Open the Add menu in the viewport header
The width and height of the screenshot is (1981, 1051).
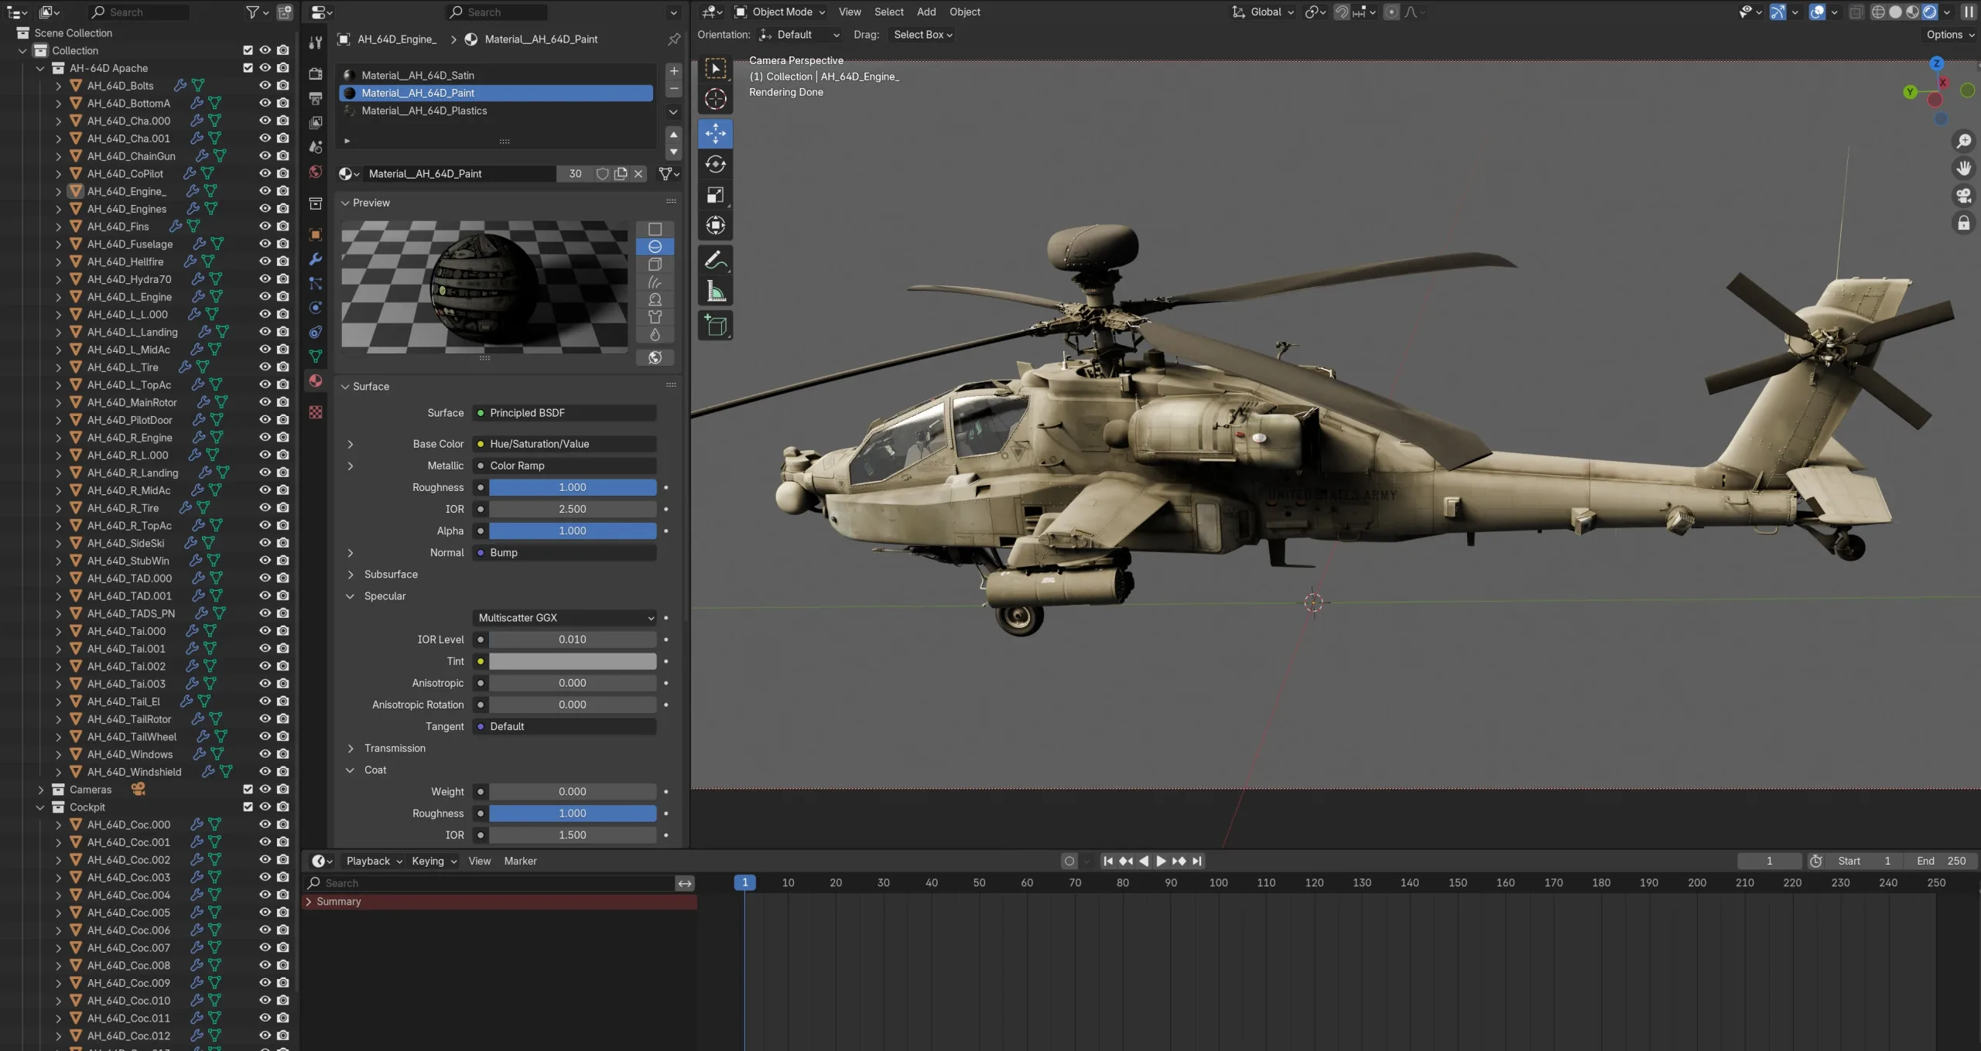(925, 12)
